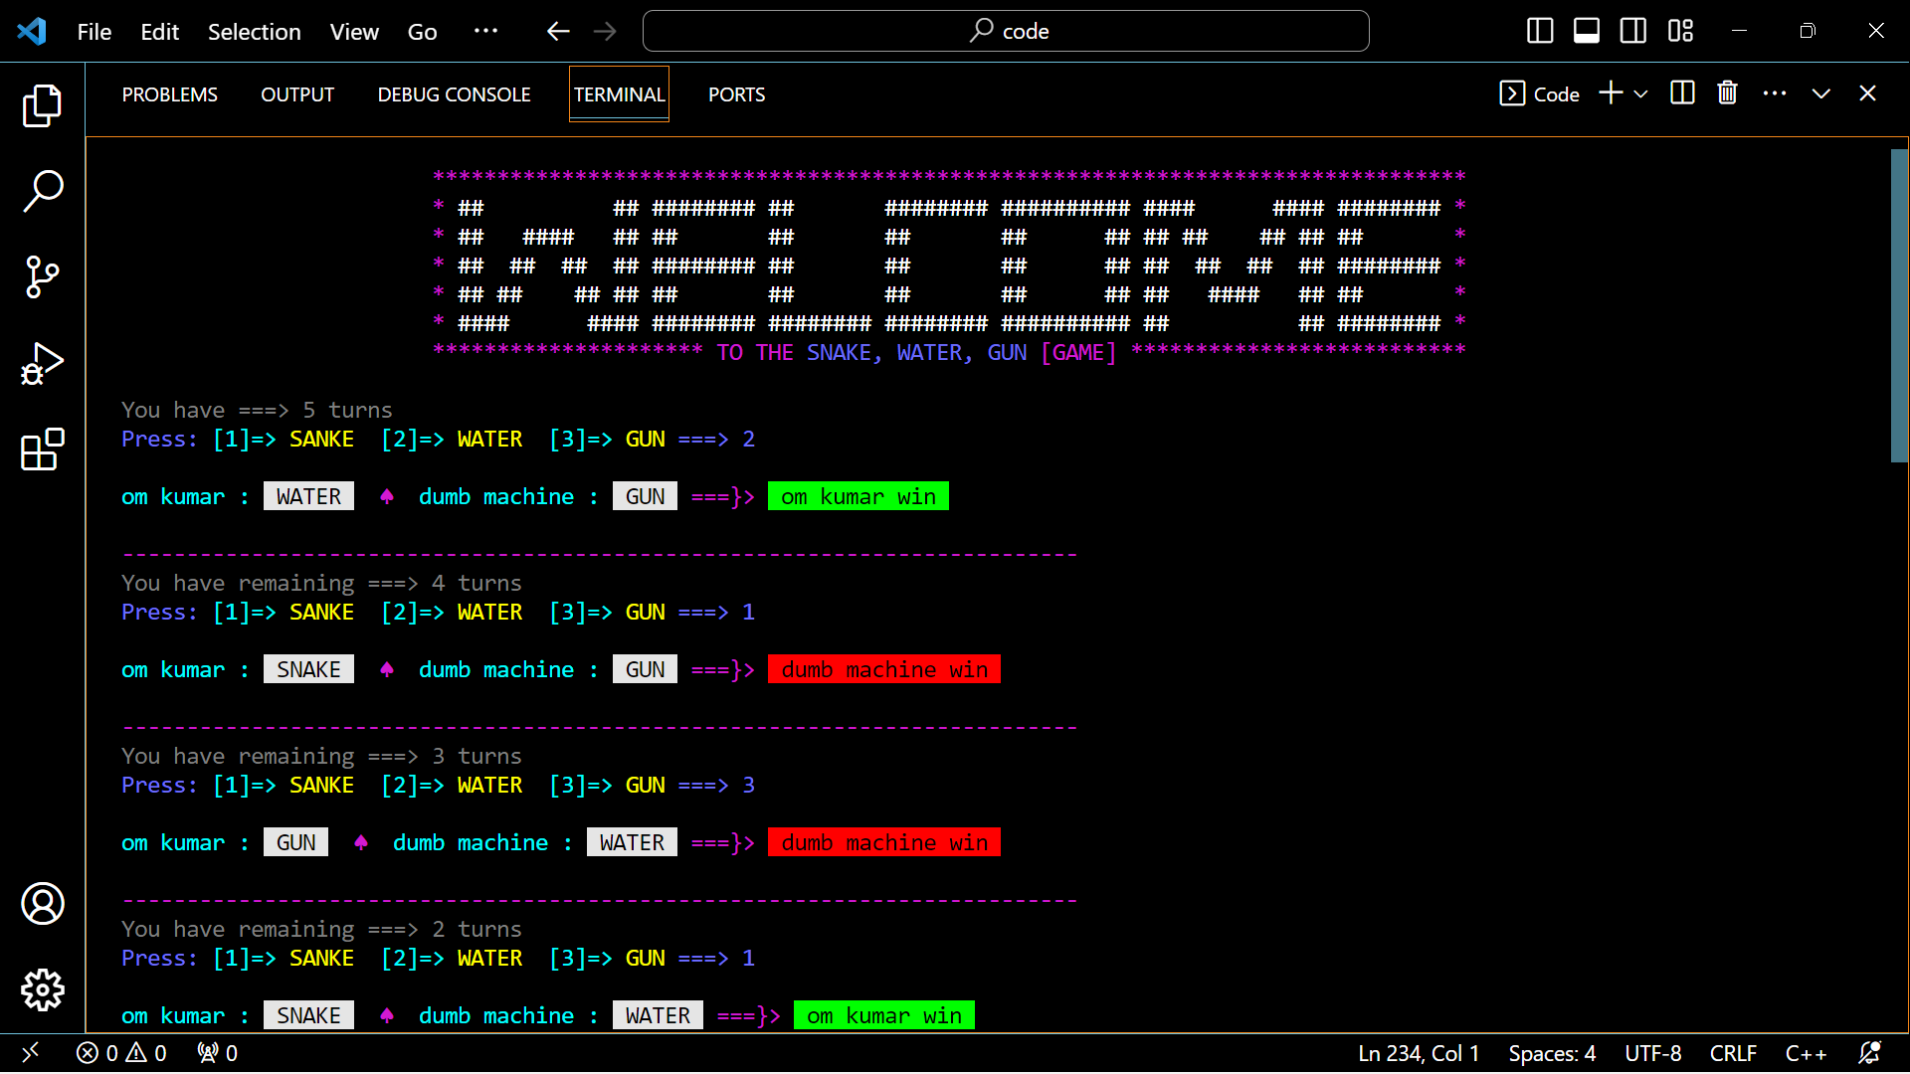The image size is (1910, 1074).
Task: Open the Edit menu
Action: click(159, 31)
